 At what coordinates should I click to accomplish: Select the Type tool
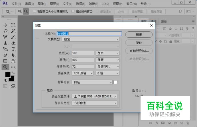click(x=13, y=49)
